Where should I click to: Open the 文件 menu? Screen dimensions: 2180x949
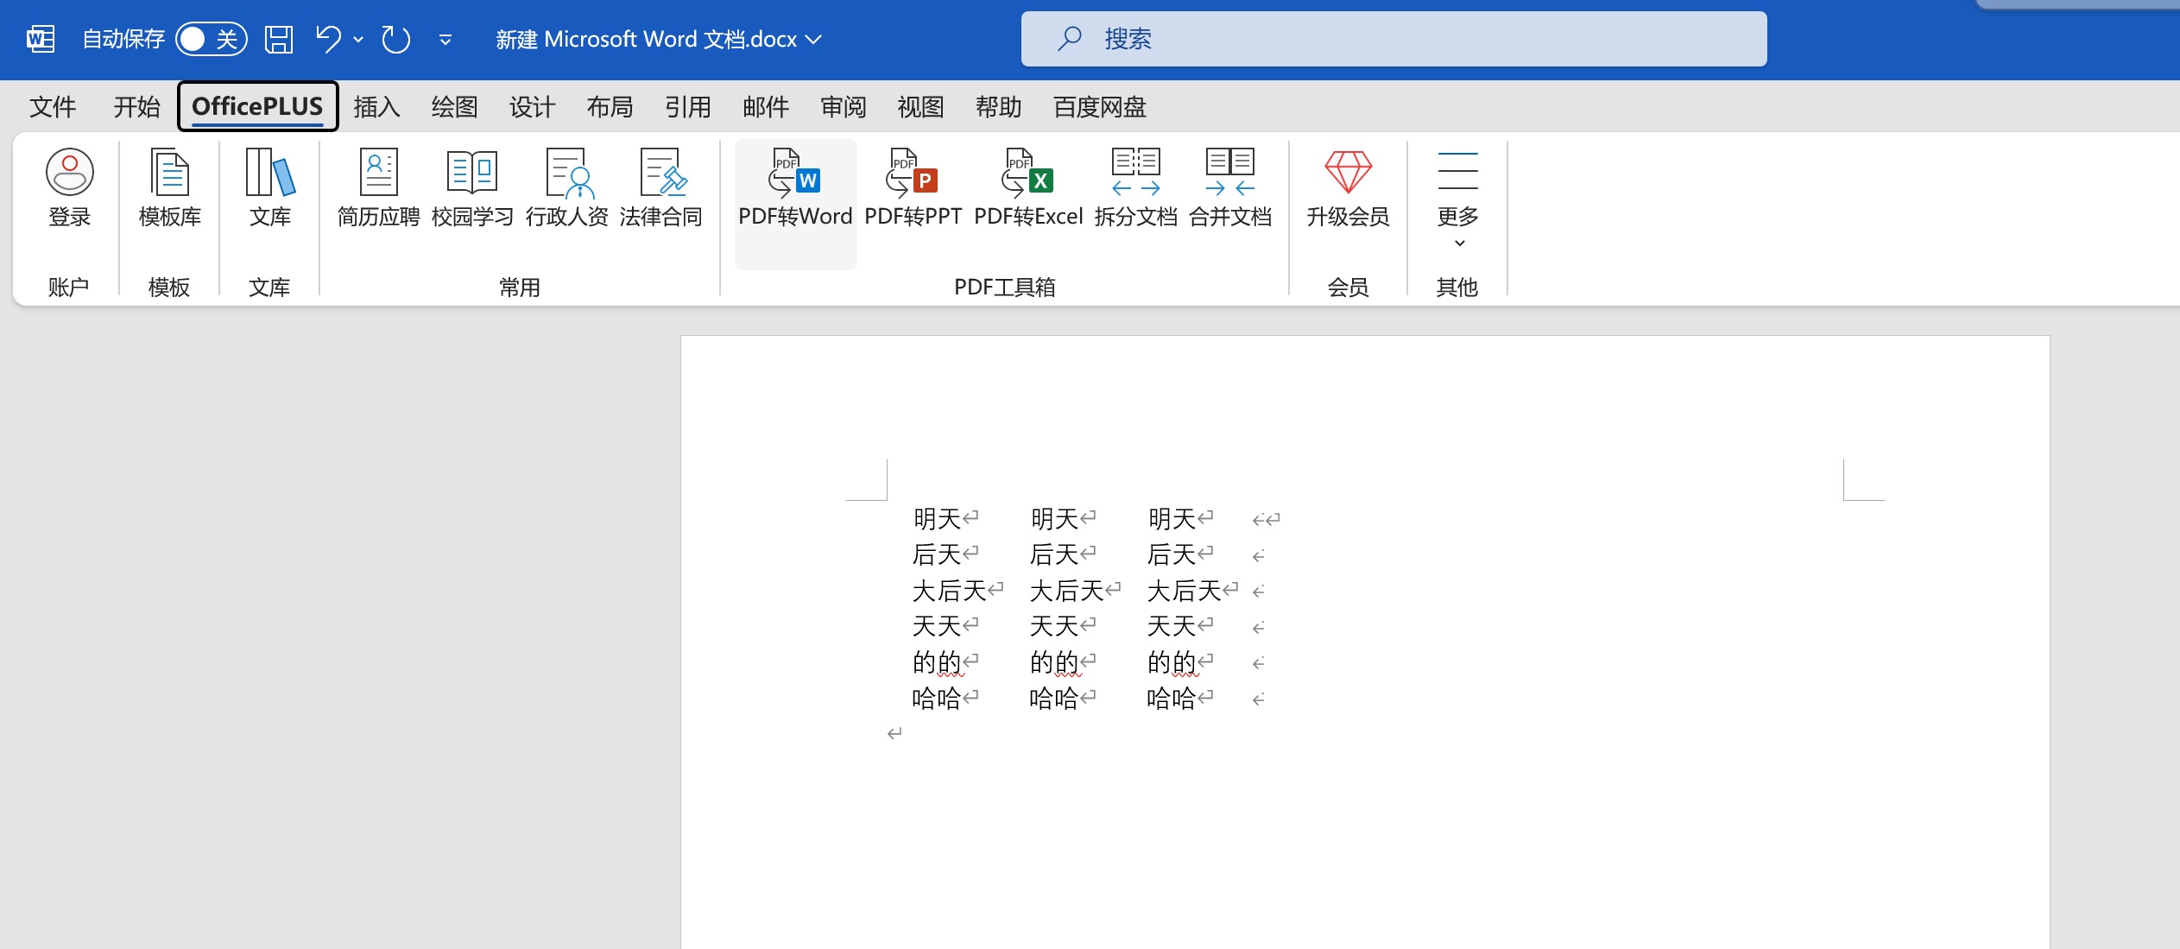point(53,107)
